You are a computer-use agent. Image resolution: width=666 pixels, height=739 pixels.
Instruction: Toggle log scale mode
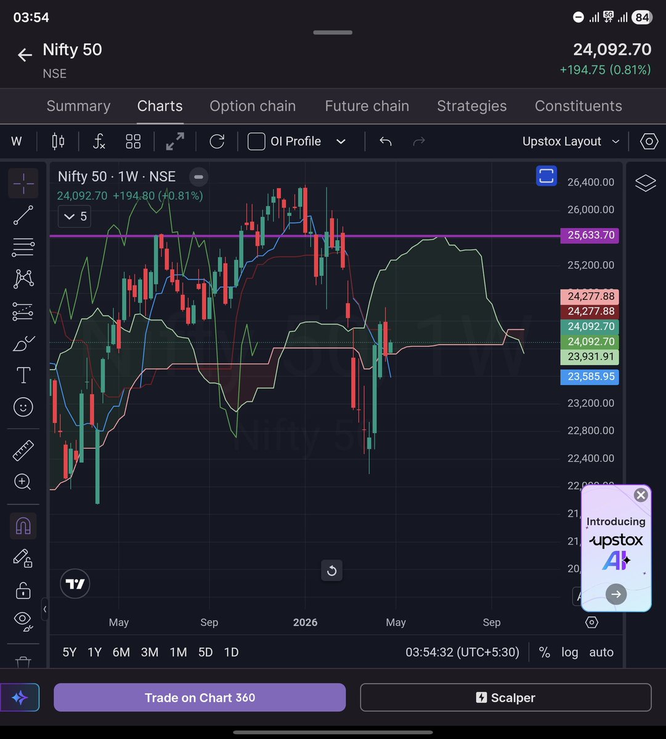(570, 652)
